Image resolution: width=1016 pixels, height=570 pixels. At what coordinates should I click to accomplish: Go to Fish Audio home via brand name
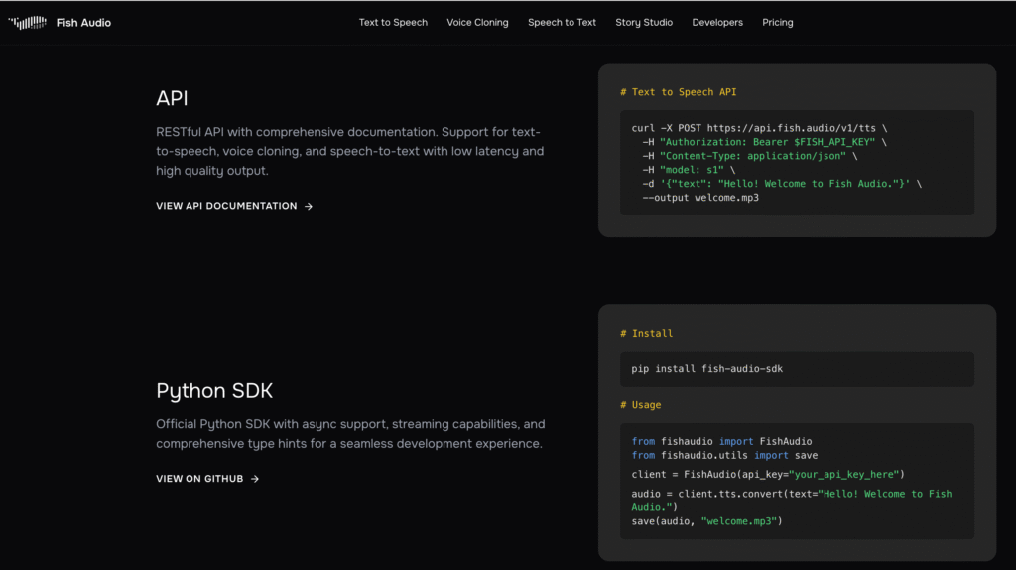click(83, 23)
